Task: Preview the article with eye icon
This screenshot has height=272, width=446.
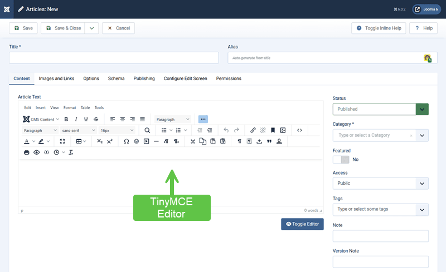Action: [36, 152]
